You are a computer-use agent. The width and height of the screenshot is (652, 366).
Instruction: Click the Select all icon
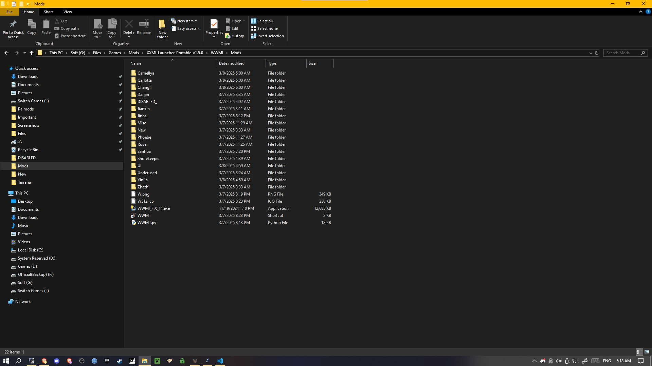(253, 21)
